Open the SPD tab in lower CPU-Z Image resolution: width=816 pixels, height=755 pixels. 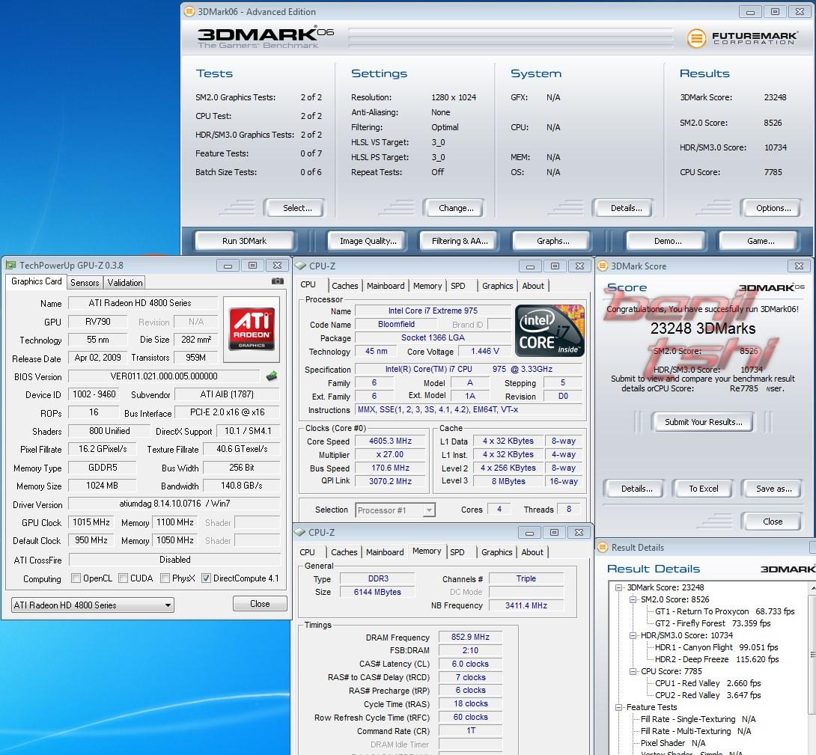457,552
